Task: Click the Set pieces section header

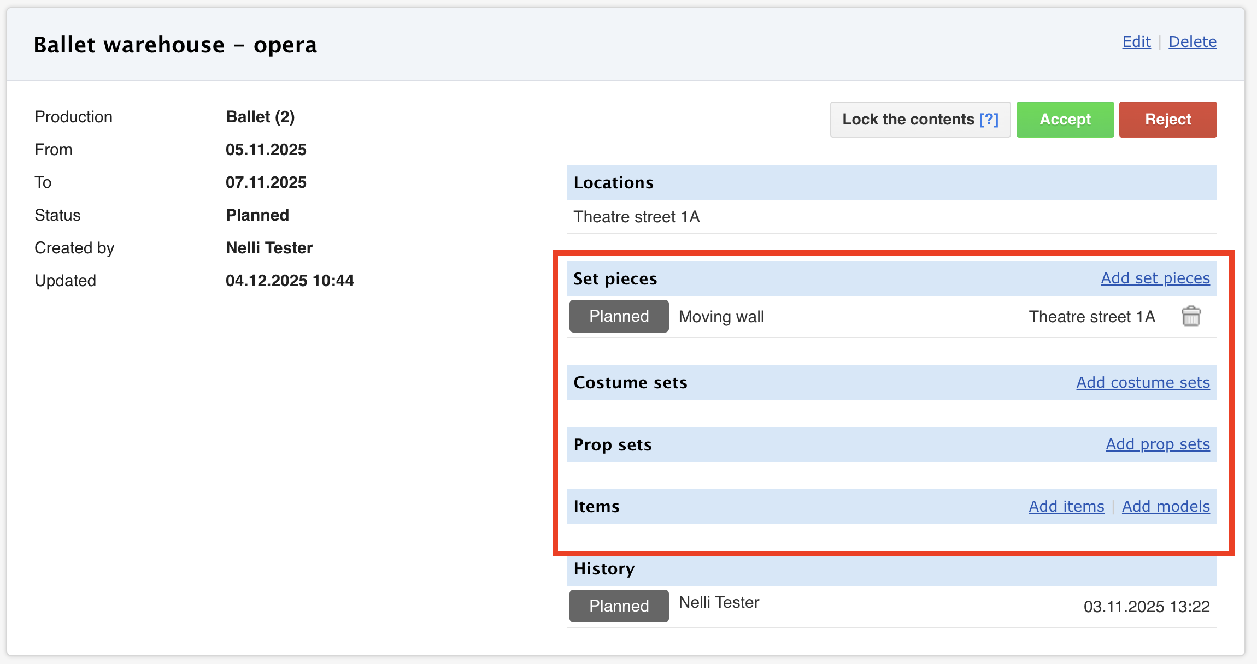Action: (x=615, y=279)
